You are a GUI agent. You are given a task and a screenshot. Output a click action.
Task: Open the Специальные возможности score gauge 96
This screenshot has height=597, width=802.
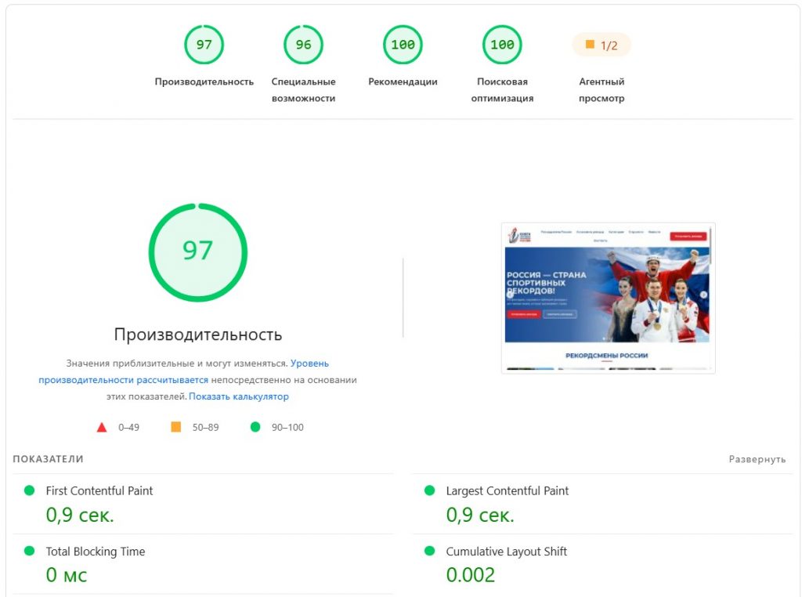pyautogui.click(x=303, y=45)
